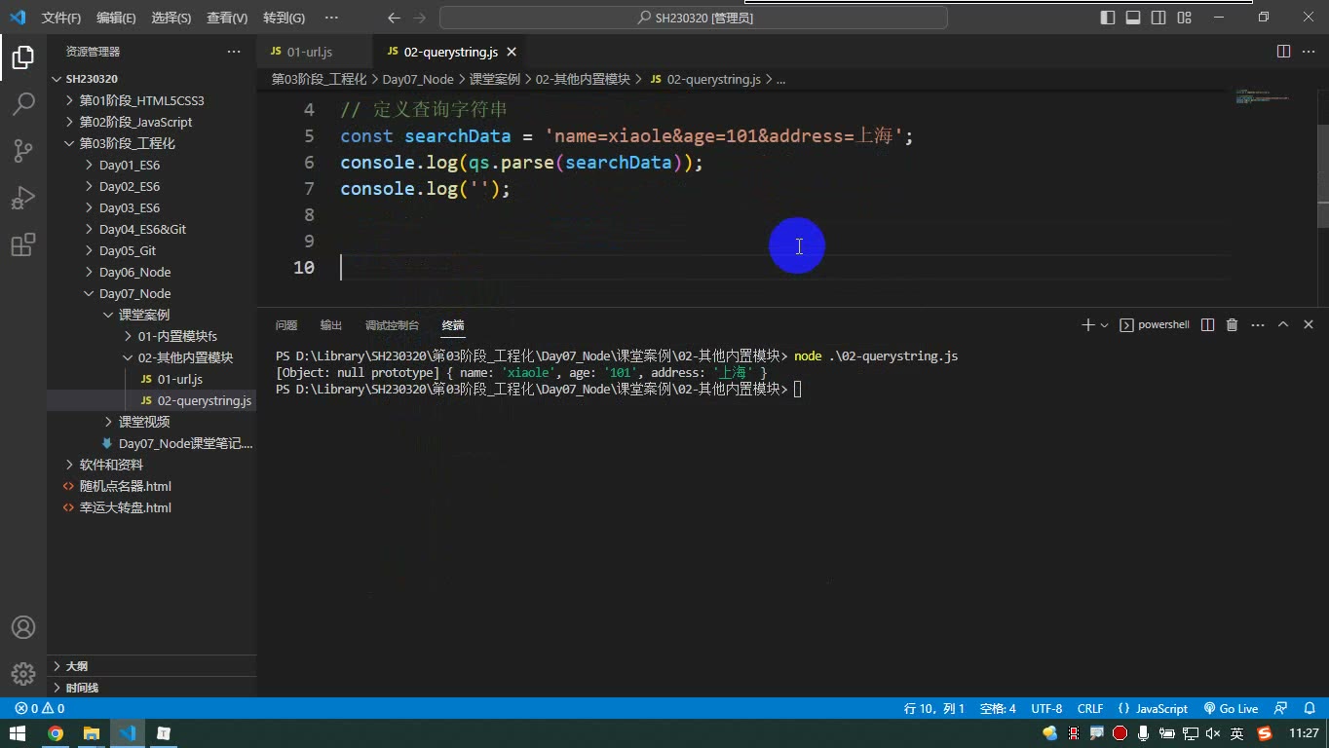Open the 文件(F) menu

61,18
